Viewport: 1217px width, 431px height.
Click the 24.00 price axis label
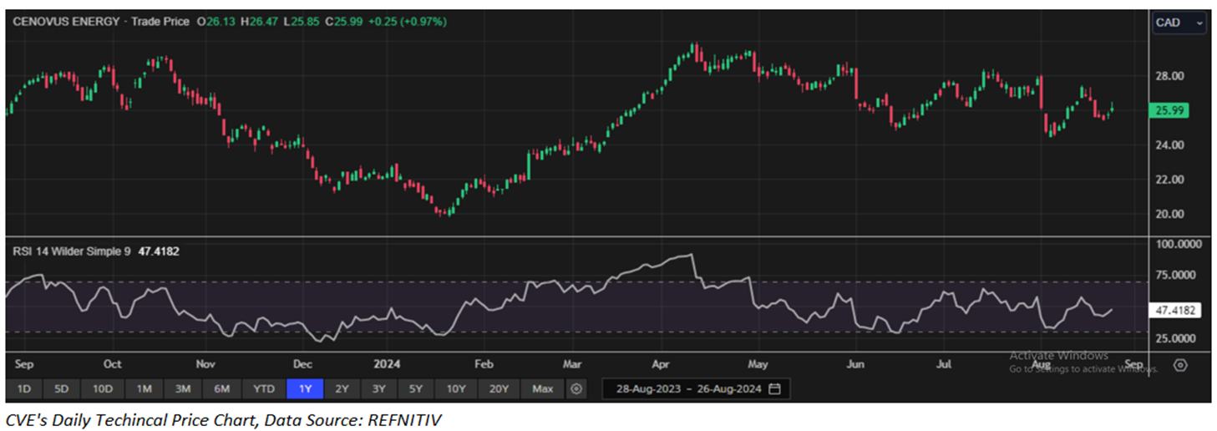pyautogui.click(x=1169, y=145)
